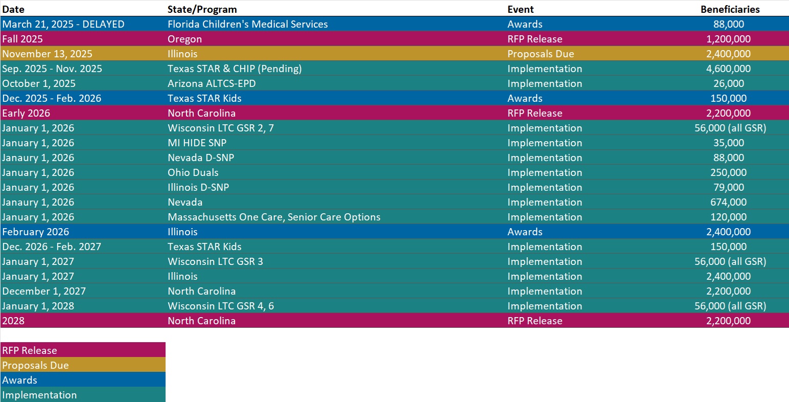Click the MI HIDE SNP cell

[197, 143]
